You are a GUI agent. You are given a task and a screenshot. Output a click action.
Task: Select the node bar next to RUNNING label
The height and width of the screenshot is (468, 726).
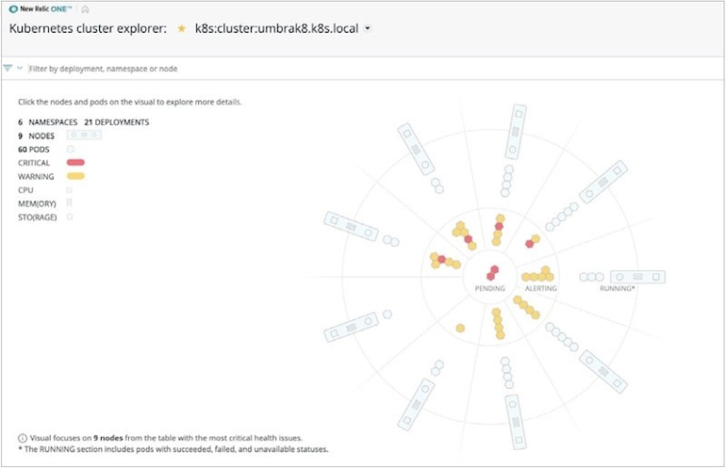click(637, 277)
